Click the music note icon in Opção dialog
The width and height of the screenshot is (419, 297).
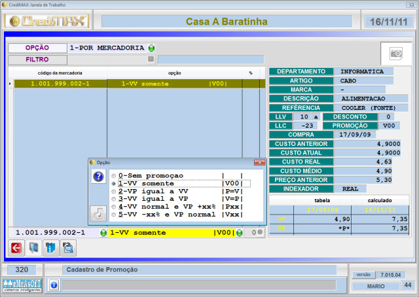click(x=98, y=213)
